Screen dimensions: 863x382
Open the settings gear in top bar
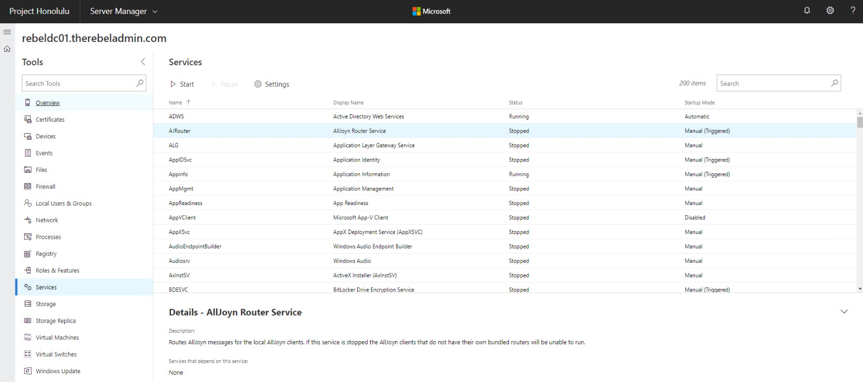click(830, 10)
